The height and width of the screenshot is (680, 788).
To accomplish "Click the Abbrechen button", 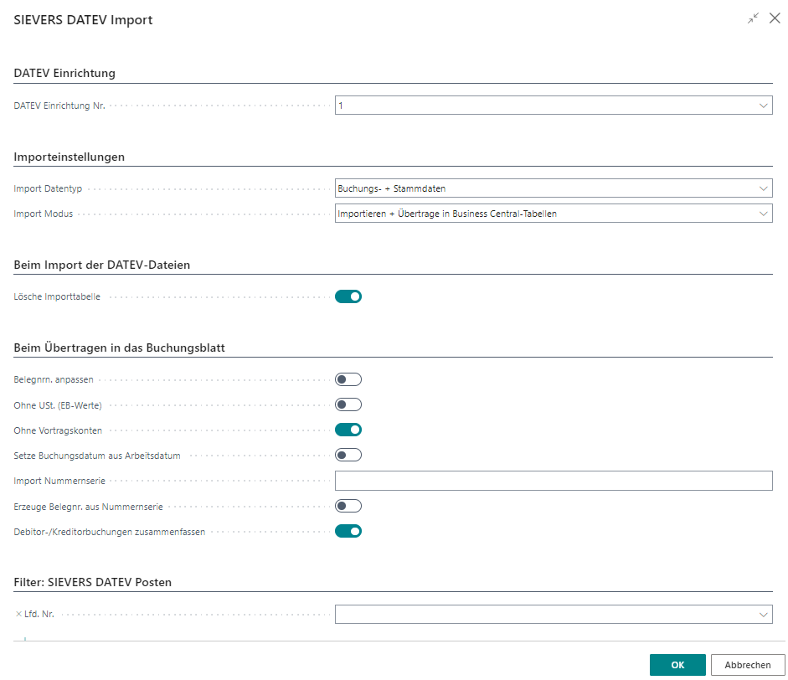I will [747, 665].
